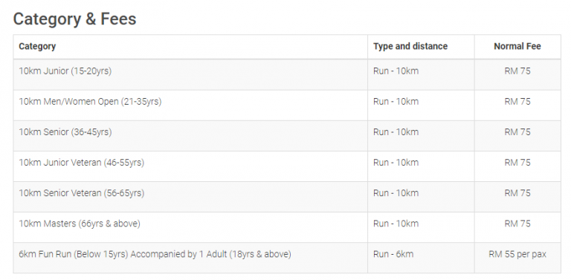571x280 pixels.
Task: Click Run - 10km in Men/Women Open row
Action: [396, 102]
